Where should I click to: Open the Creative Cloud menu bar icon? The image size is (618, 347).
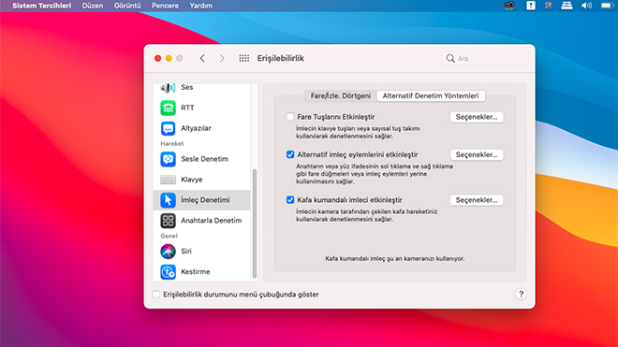click(x=509, y=6)
